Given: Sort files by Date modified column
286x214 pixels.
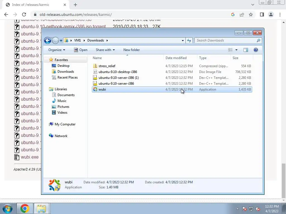Looking at the screenshot, I should click(180, 58).
